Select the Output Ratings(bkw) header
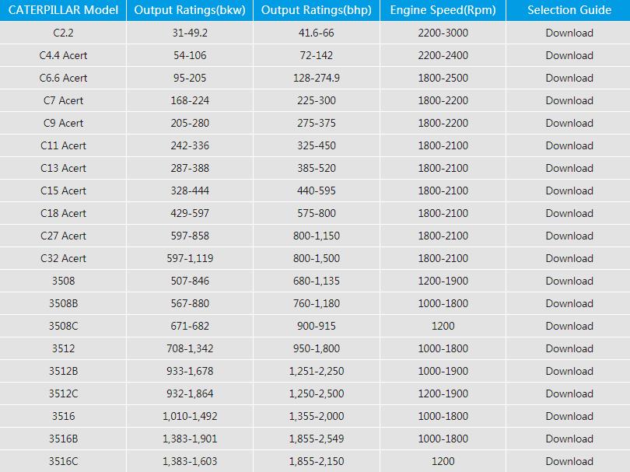The image size is (630, 472). [190, 10]
